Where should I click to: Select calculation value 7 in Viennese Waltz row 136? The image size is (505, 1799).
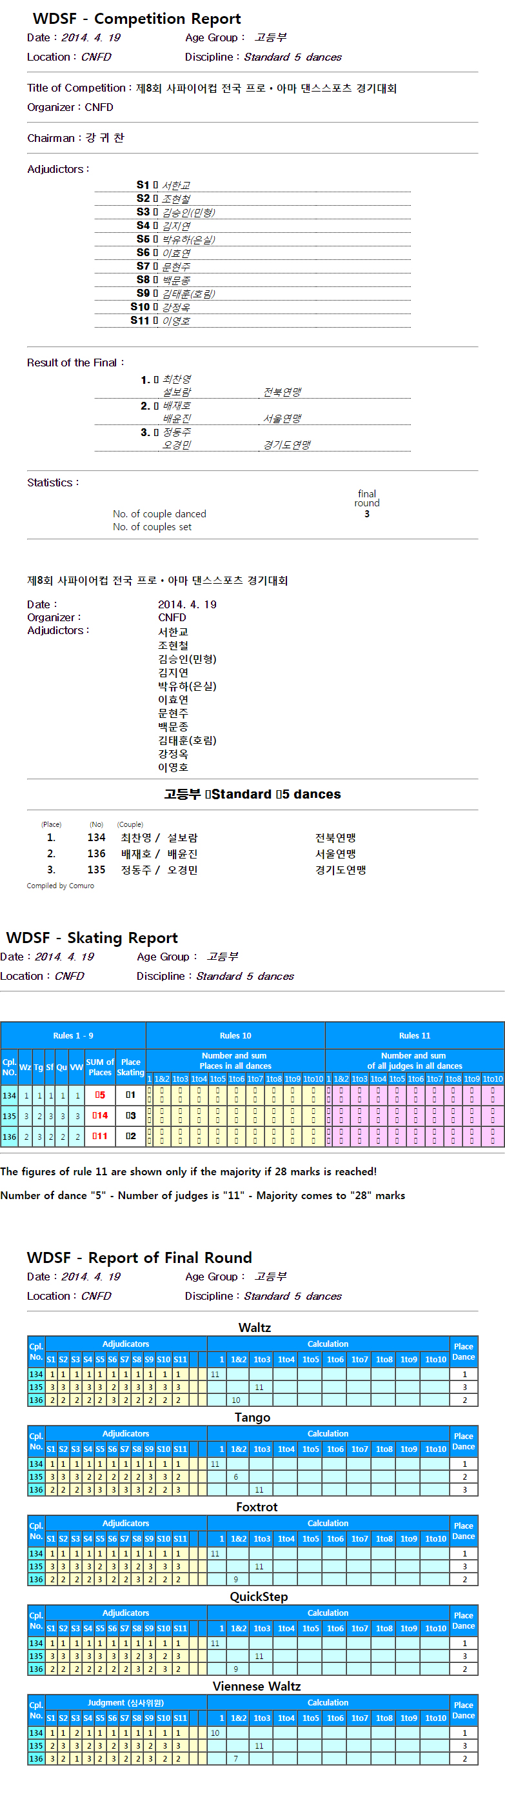[235, 1758]
